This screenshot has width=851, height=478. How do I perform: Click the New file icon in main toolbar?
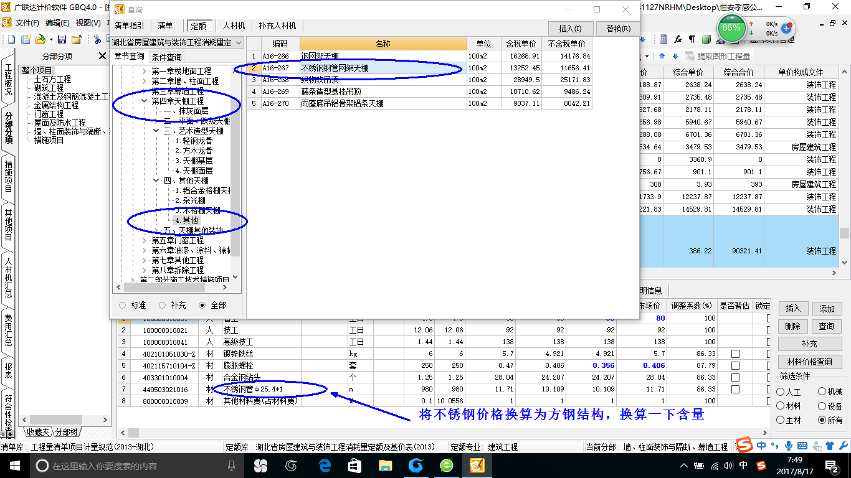(11, 39)
